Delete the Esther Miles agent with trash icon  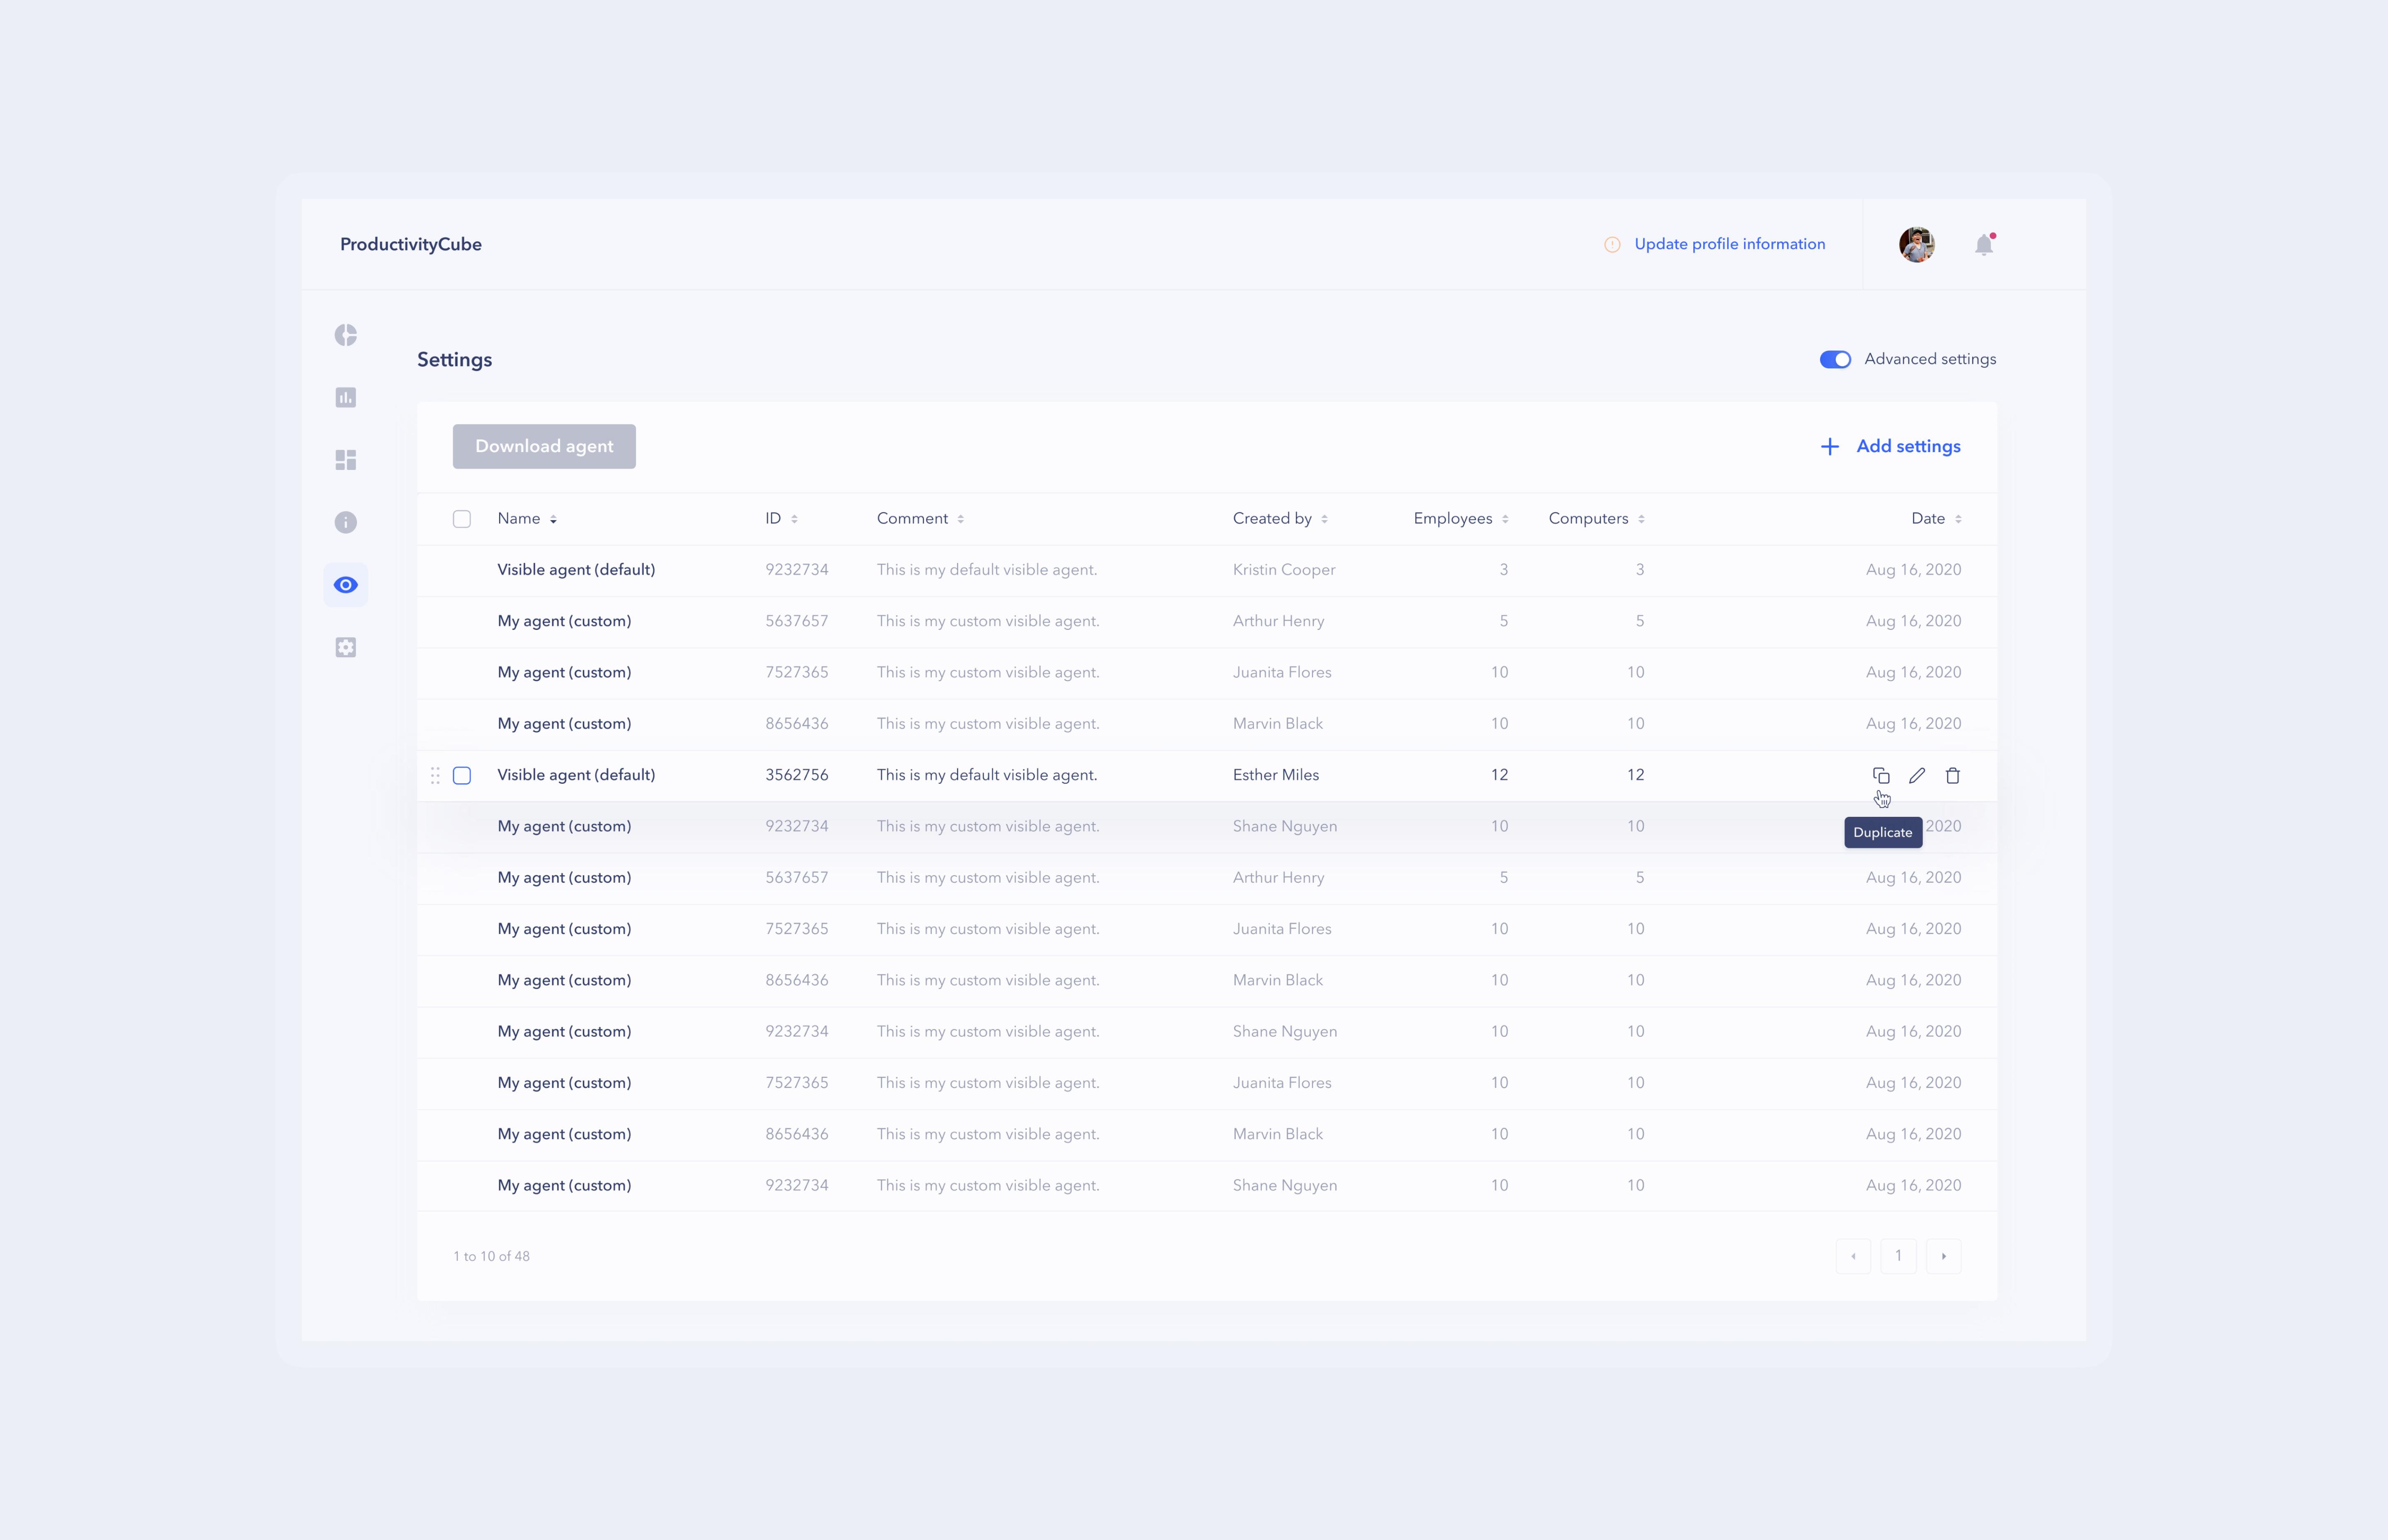tap(1952, 775)
